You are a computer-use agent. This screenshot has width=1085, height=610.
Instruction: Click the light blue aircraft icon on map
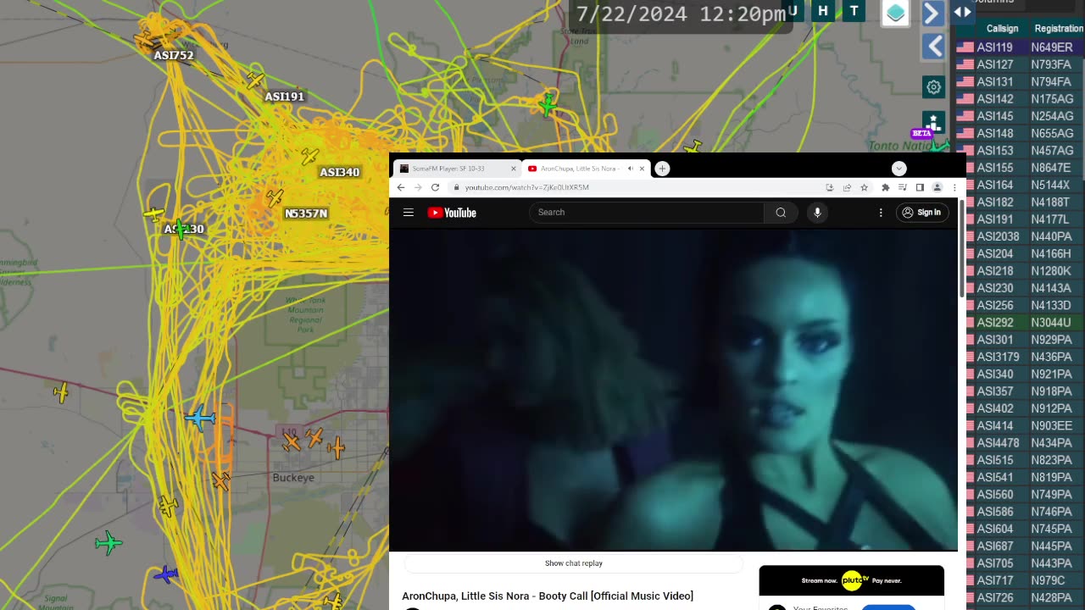point(200,418)
